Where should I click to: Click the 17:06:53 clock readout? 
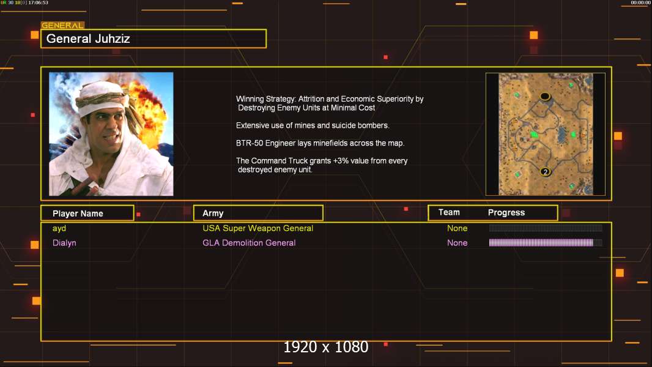[x=38, y=2]
